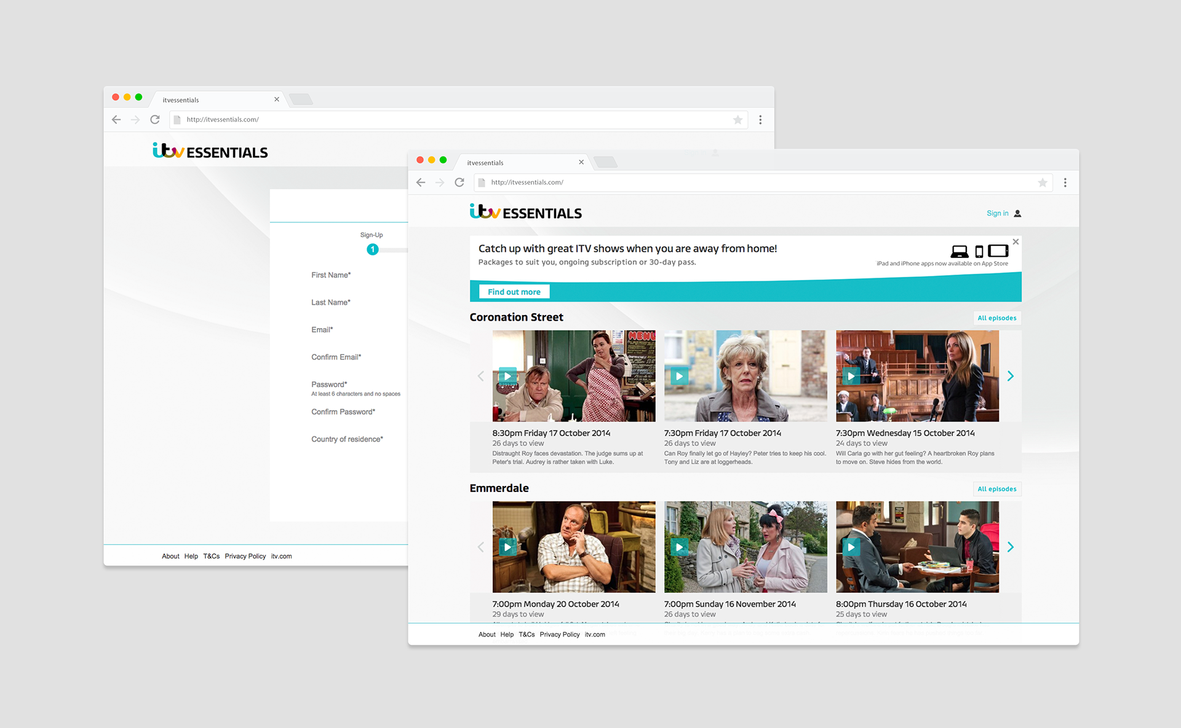Click T&Cs link in front window footer
The width and height of the screenshot is (1181, 728).
tap(527, 635)
